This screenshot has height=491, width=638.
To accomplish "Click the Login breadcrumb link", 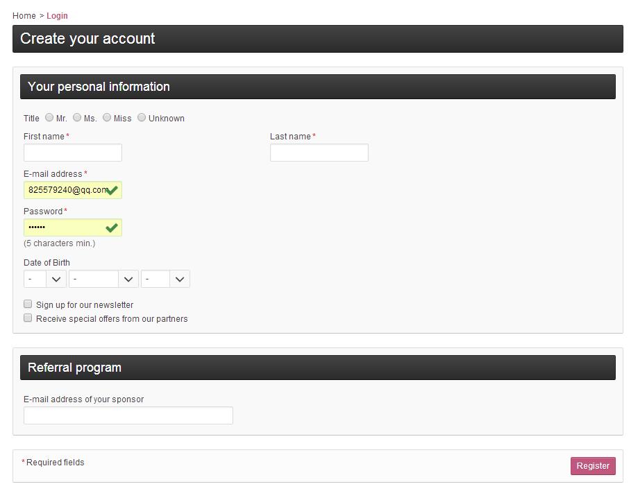I will tap(57, 15).
